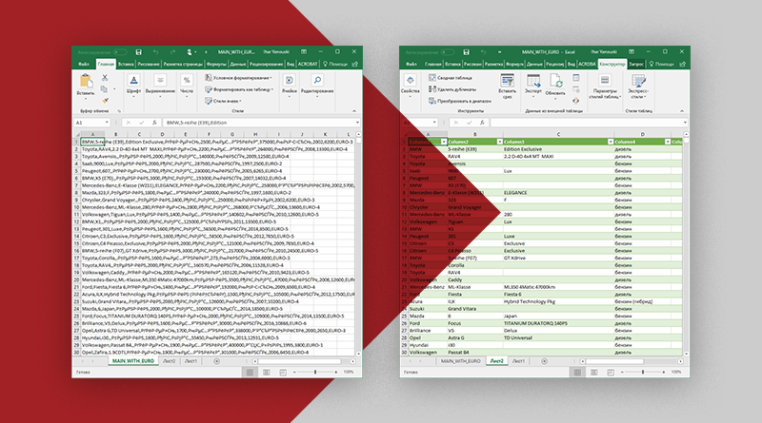Open the Редактирование magnifier icon
The image size is (762, 423).
(317, 81)
